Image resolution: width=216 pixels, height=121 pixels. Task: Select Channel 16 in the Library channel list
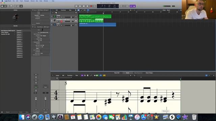pyautogui.click(x=20, y=57)
